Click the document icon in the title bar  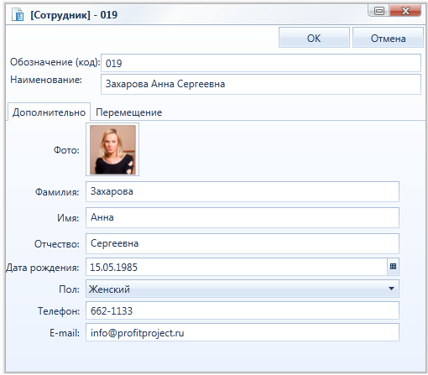coord(18,14)
